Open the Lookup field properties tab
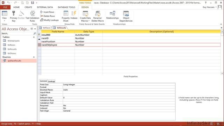The width and height of the screenshot is (224, 126). coord(51,81)
